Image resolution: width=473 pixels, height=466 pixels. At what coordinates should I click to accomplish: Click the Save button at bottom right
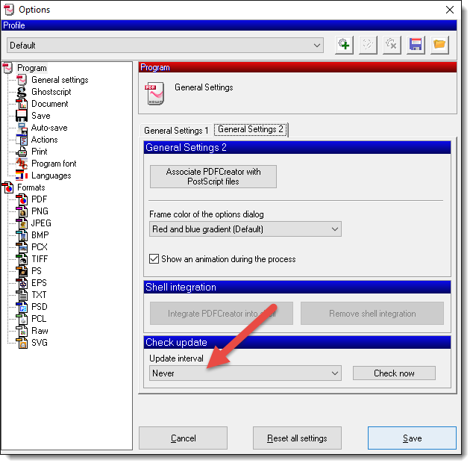coord(412,438)
